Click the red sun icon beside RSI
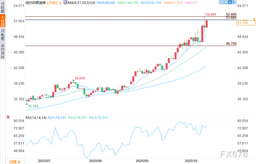This screenshot has height=164, width=256. point(8,118)
